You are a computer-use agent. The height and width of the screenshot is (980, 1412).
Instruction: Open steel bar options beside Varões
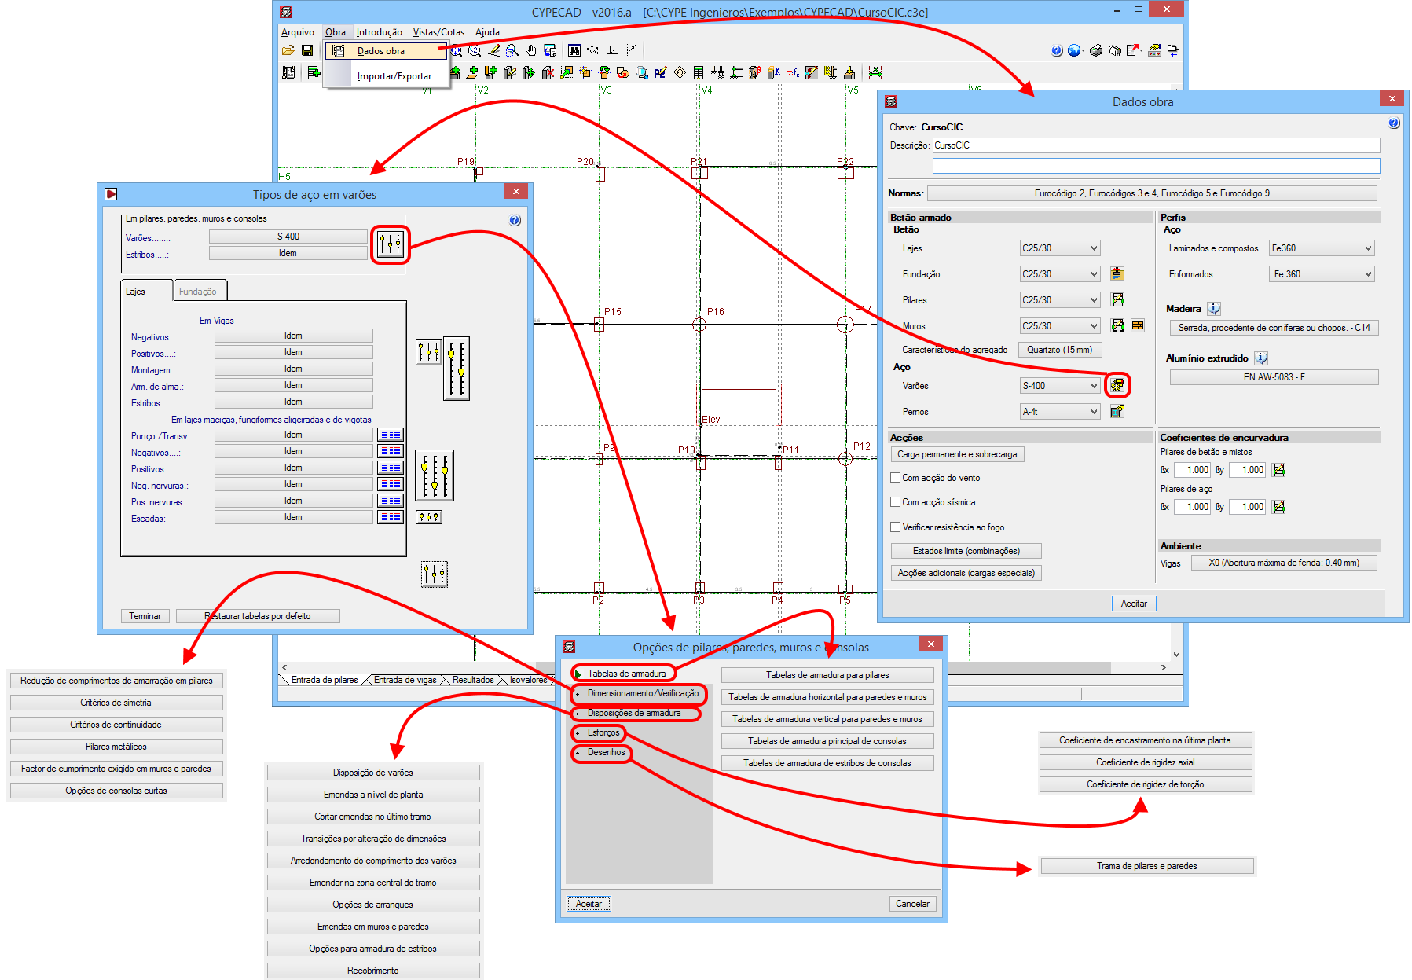click(1117, 385)
